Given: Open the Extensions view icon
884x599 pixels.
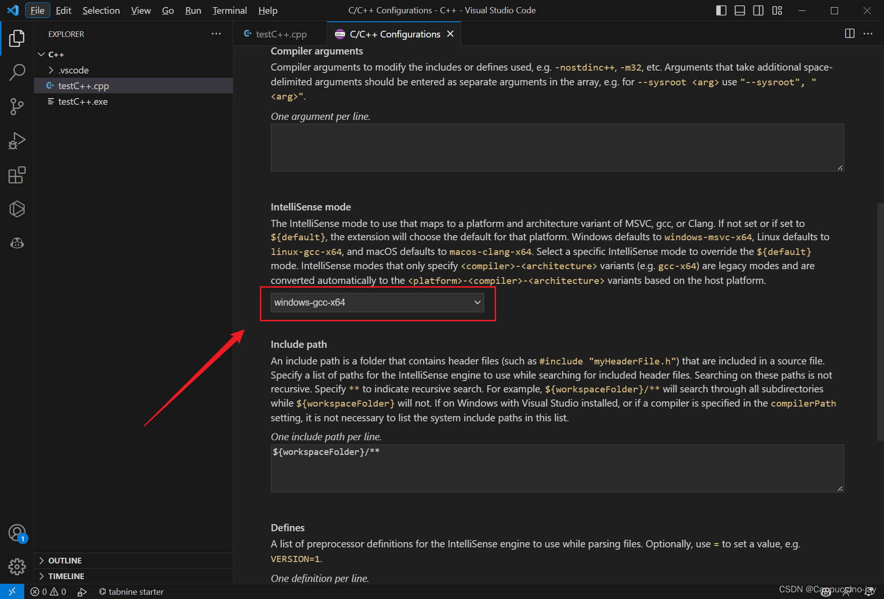Looking at the screenshot, I should pyautogui.click(x=17, y=175).
